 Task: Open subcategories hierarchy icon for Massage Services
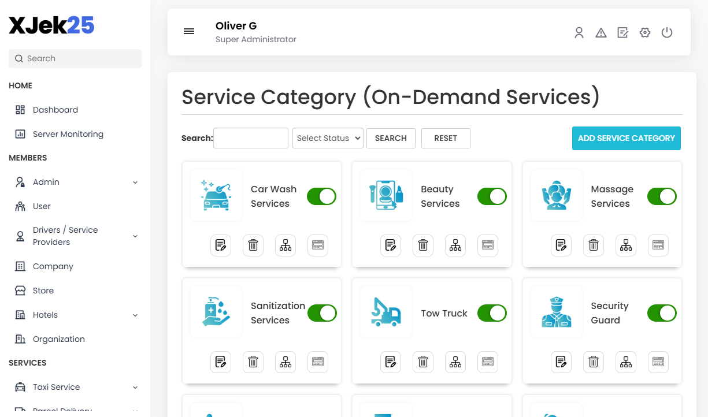click(625, 245)
